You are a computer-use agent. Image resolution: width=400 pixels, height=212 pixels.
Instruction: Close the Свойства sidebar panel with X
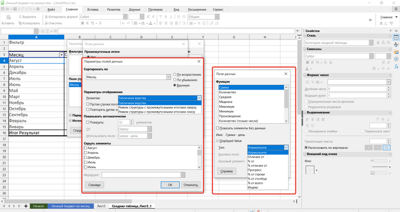[390, 31]
